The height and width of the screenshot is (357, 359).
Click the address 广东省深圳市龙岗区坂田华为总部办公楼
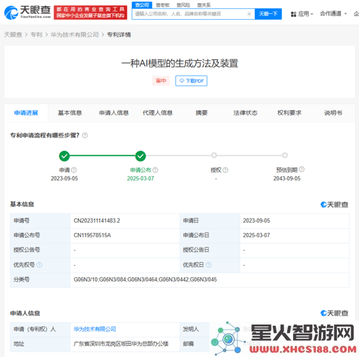pos(121,344)
